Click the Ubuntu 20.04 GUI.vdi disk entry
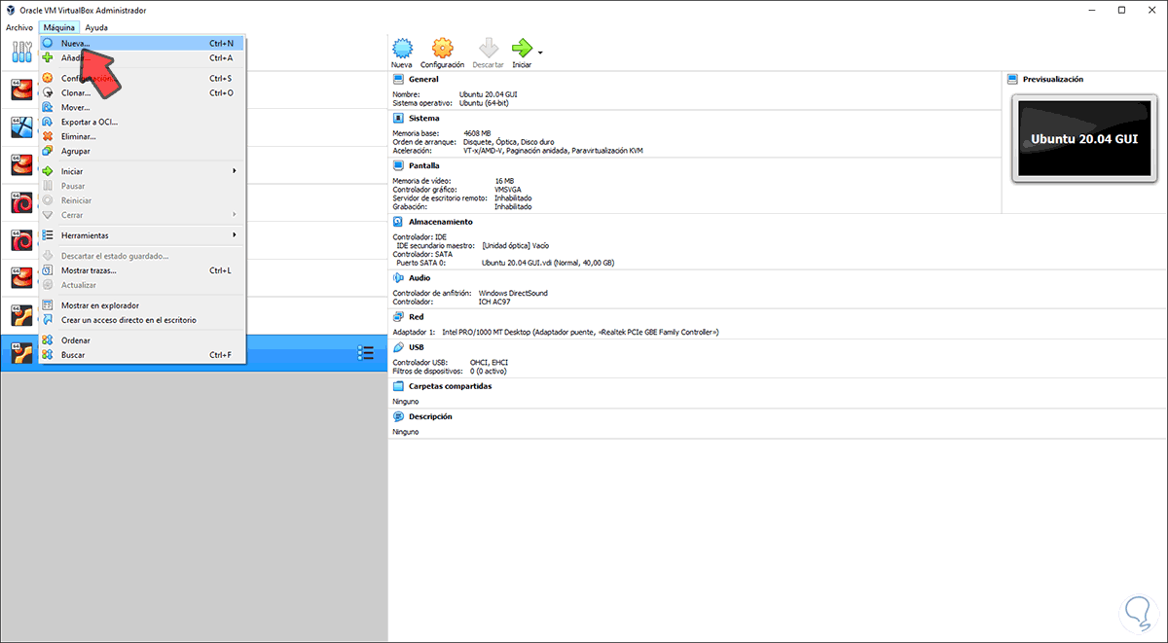 coord(547,263)
